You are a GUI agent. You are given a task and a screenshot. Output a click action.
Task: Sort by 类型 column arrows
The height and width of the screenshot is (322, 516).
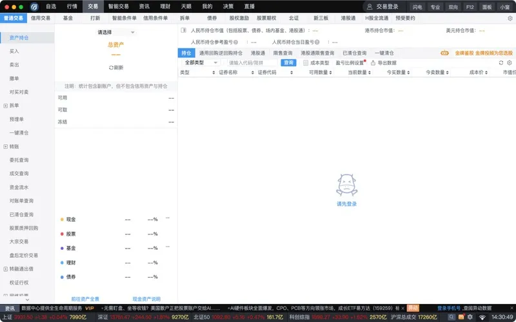[x=213, y=73]
